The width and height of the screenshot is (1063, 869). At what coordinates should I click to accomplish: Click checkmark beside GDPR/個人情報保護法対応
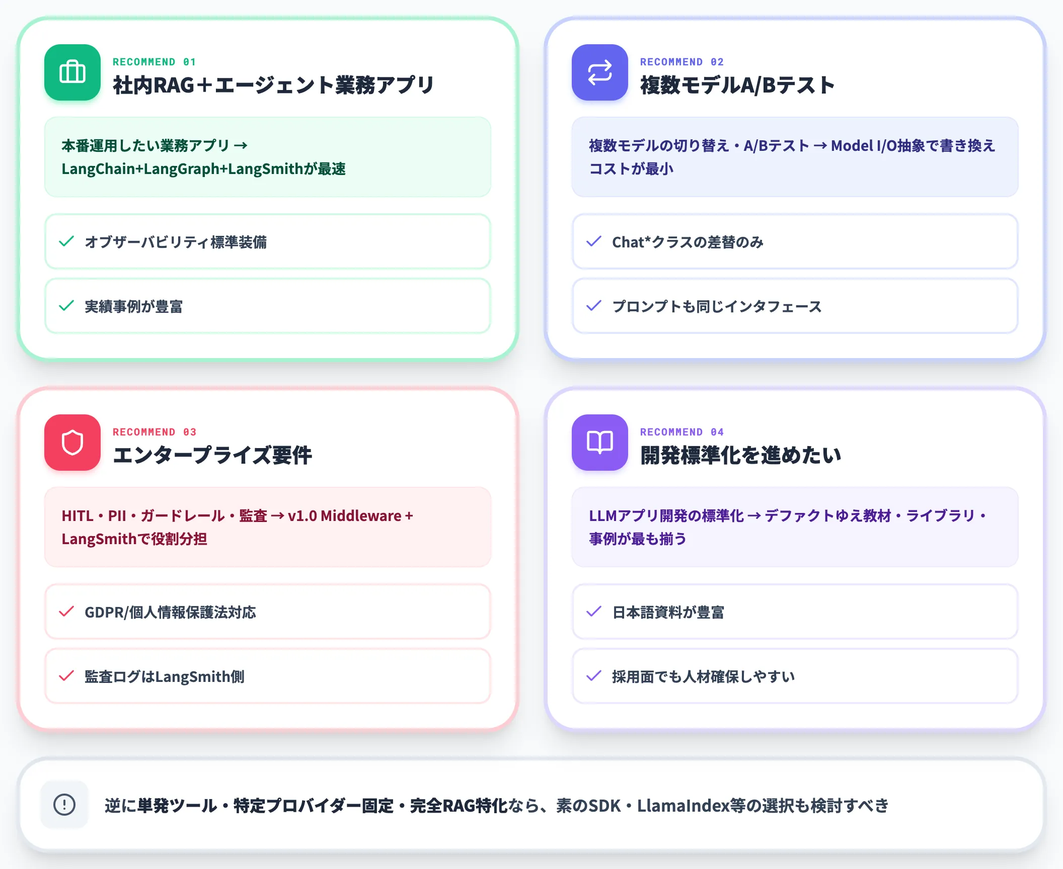coord(66,612)
